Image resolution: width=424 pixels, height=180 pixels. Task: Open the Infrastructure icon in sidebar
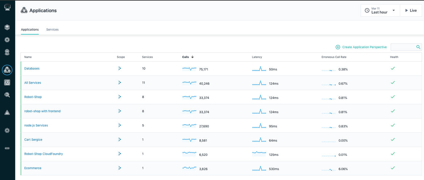point(7,52)
